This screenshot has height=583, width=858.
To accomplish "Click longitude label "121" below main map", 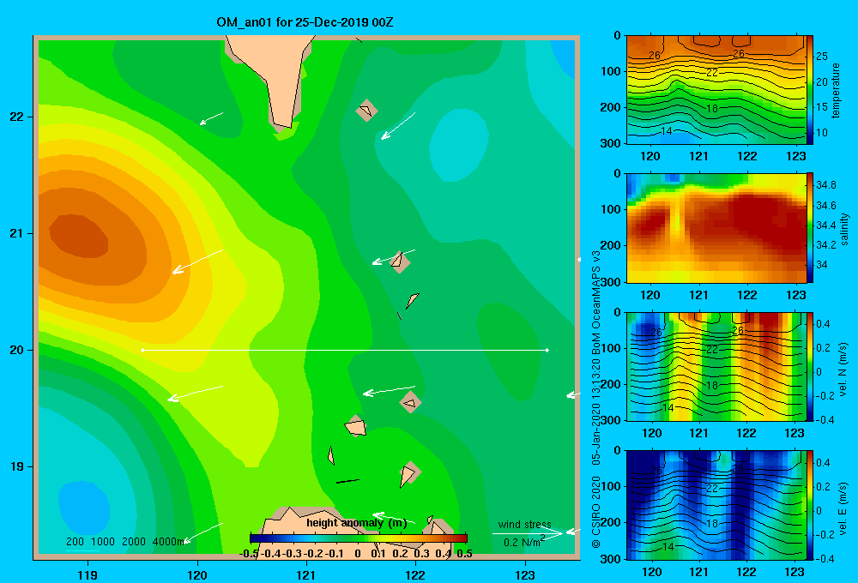I will pos(306,574).
